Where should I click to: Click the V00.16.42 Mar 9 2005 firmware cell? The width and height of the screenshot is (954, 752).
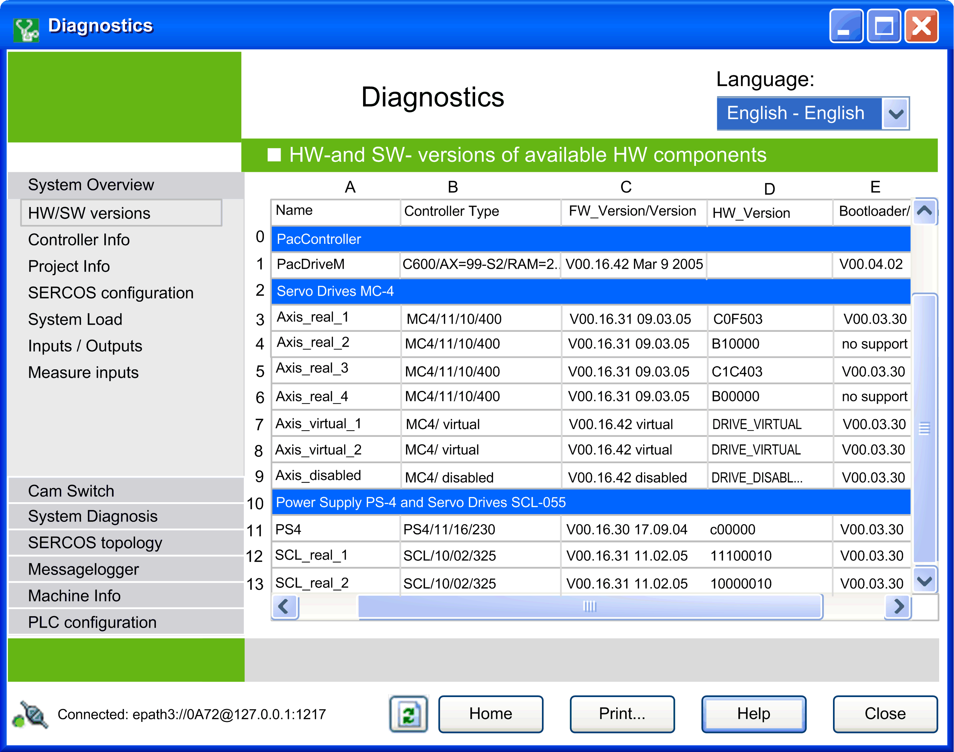(634, 265)
